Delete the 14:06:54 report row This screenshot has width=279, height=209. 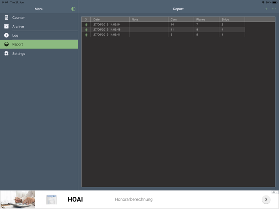(x=86, y=25)
